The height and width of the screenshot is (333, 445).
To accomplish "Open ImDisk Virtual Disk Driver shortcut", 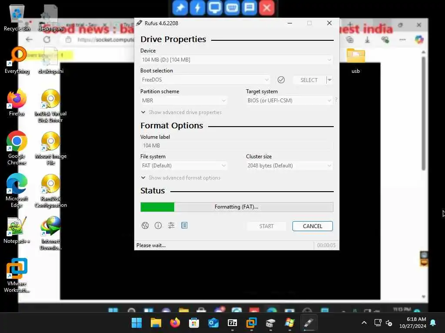I will point(51,105).
